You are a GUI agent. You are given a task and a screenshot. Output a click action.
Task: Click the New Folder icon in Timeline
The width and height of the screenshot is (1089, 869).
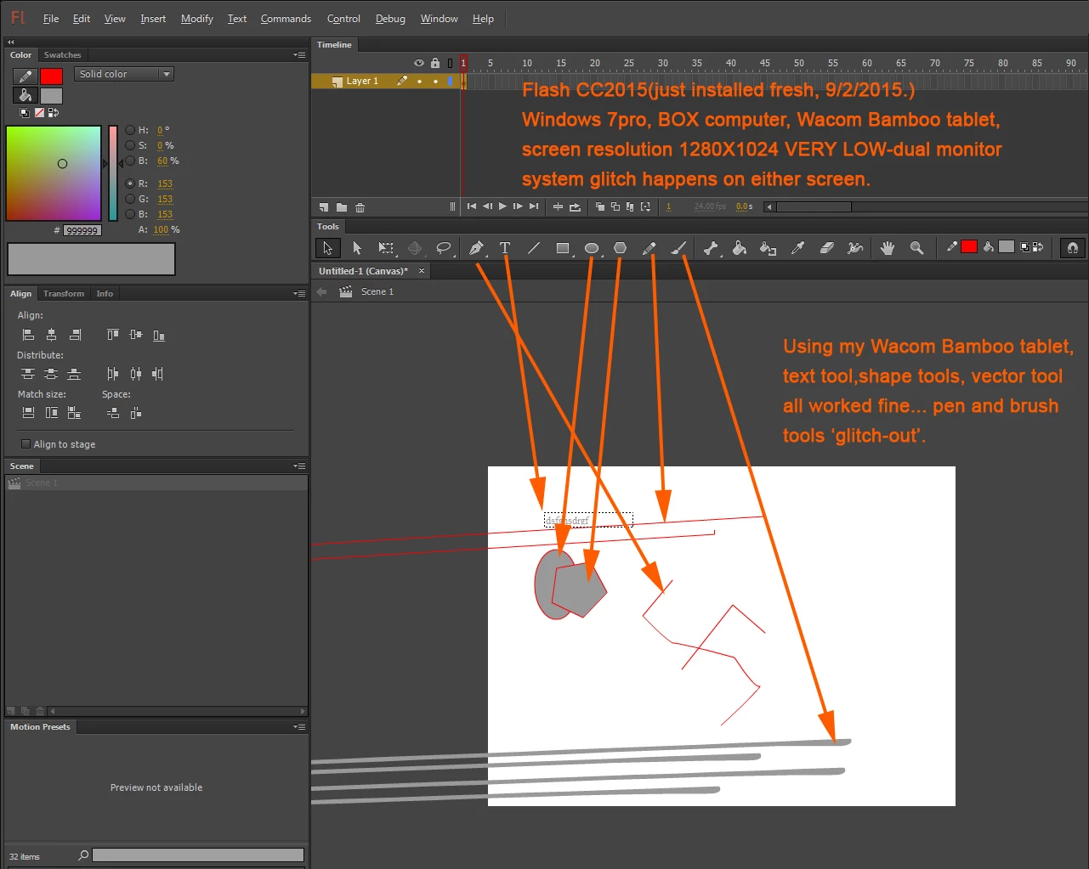[342, 206]
